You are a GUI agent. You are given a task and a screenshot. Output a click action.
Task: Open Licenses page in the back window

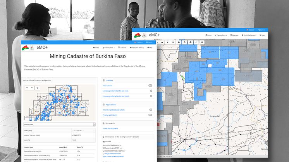[x=234, y=35]
